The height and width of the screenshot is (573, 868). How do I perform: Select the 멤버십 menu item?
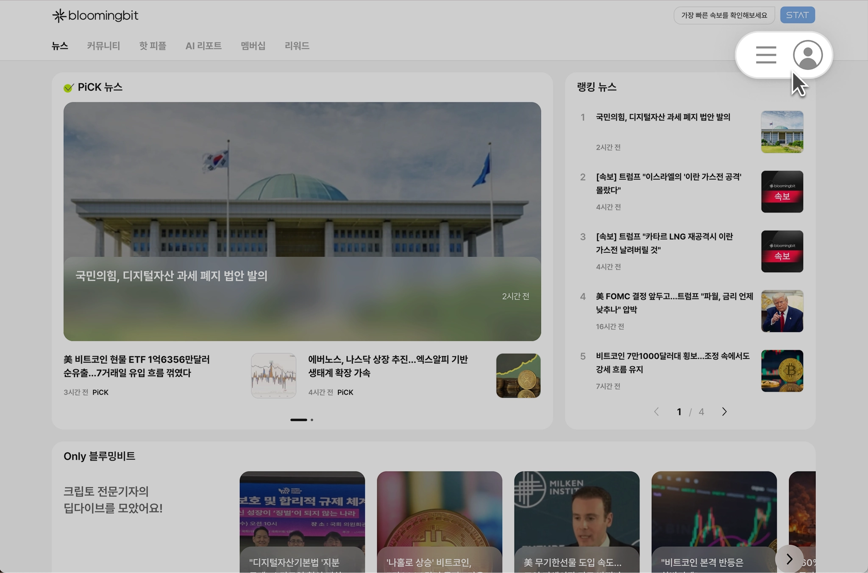tap(253, 46)
